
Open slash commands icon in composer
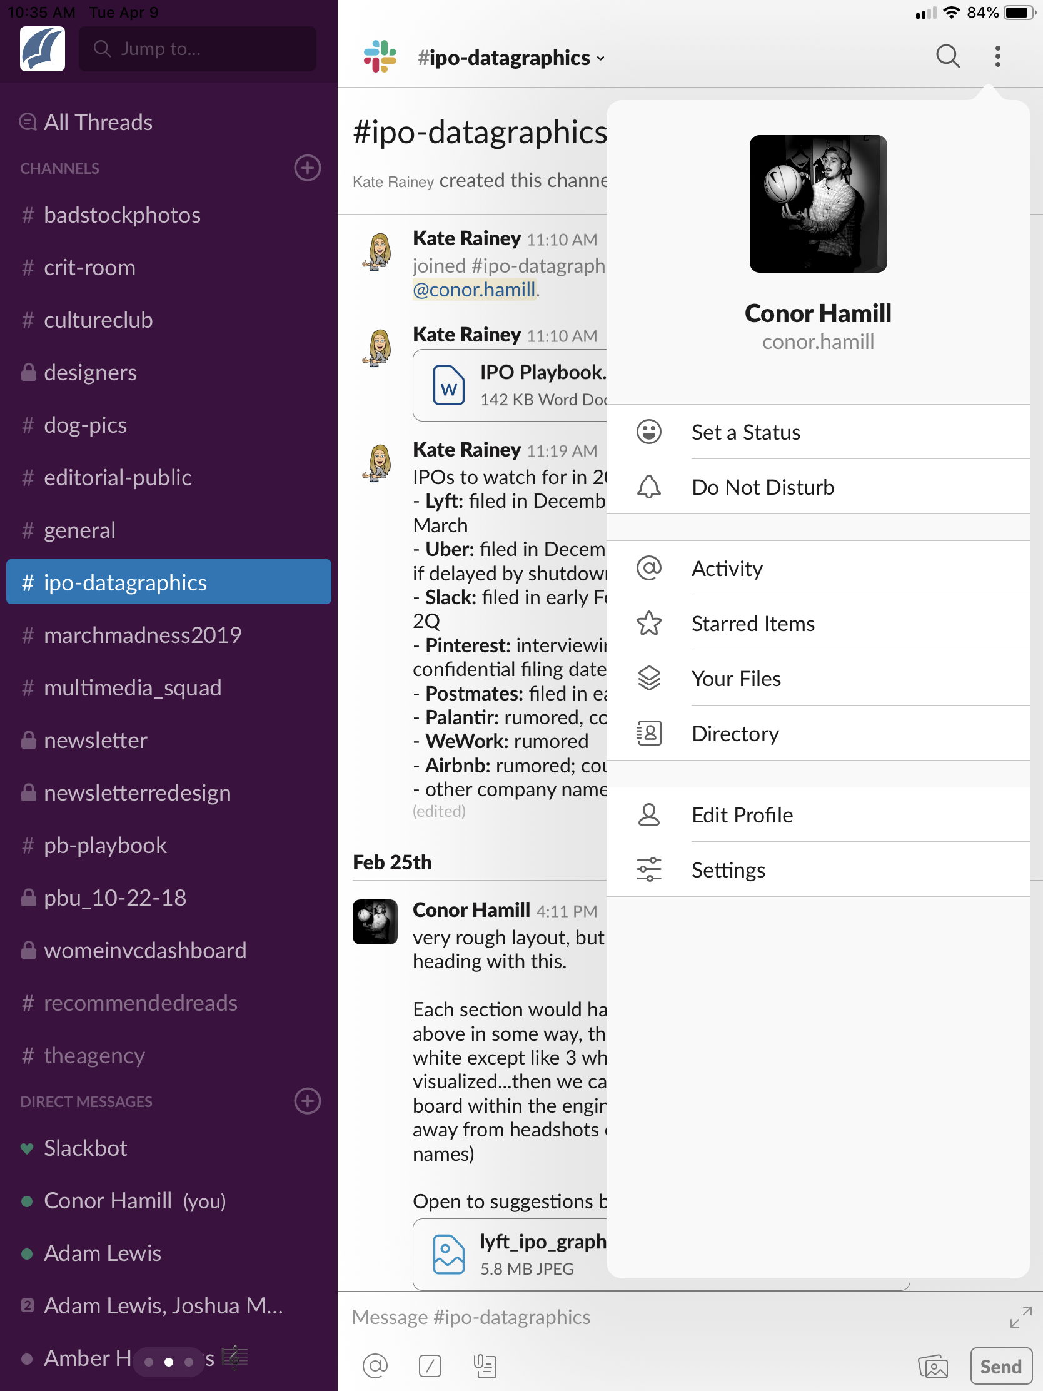coord(430,1365)
